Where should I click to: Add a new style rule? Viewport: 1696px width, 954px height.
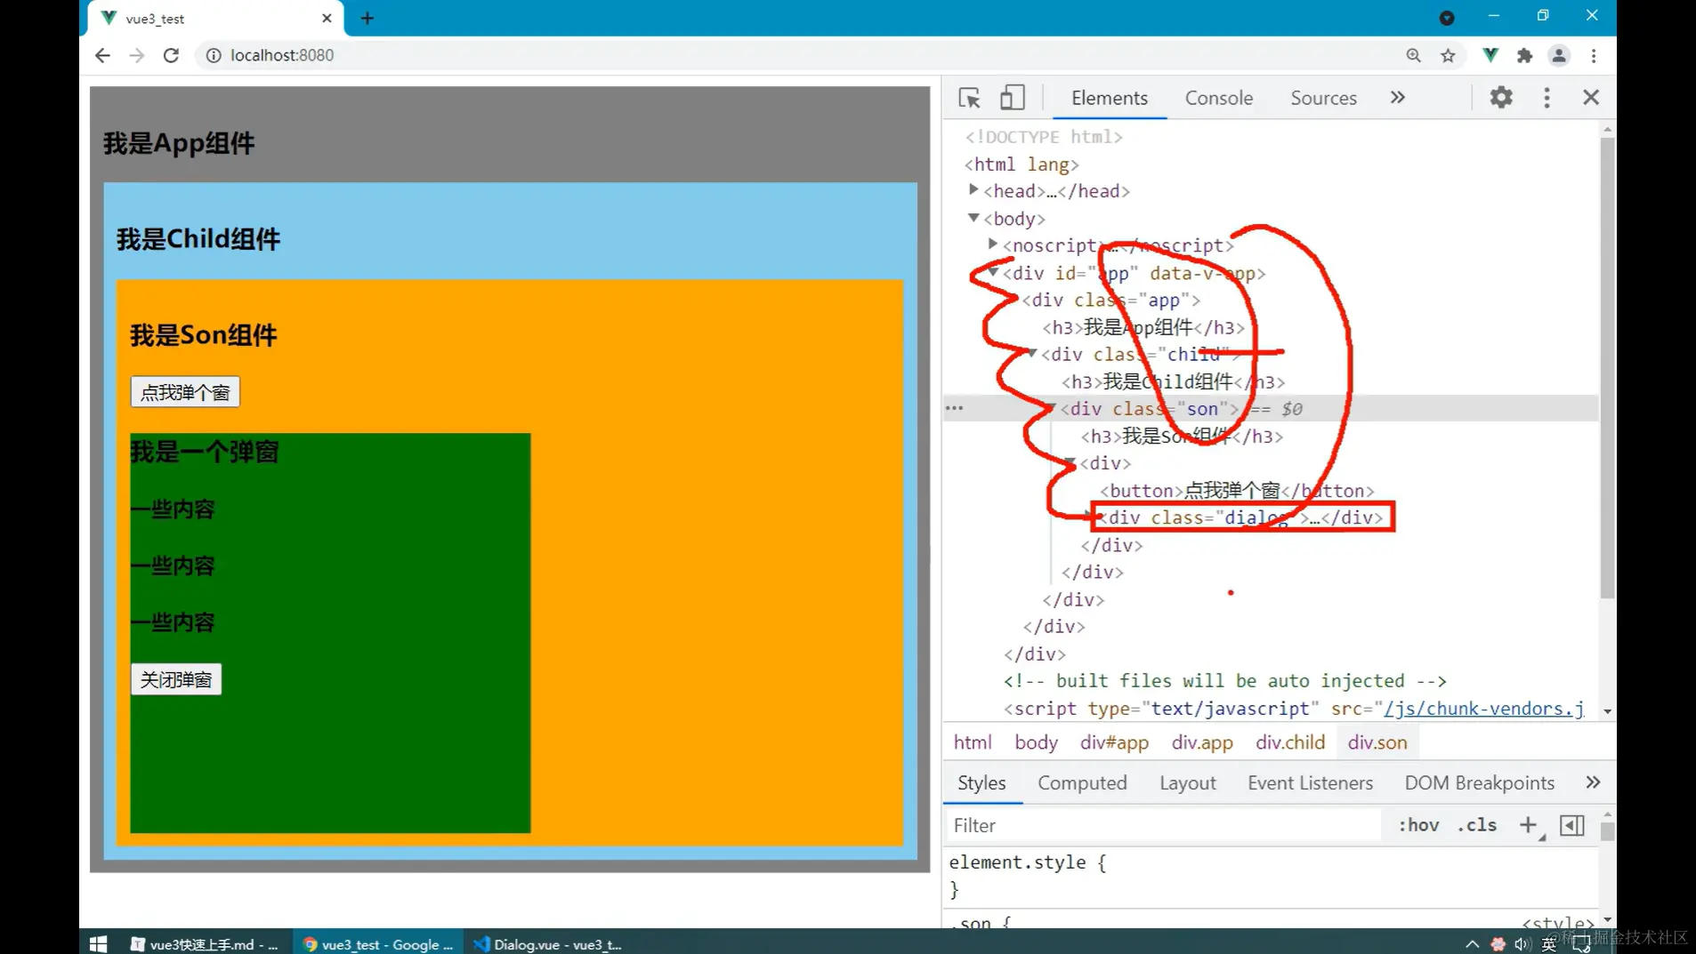[x=1529, y=825]
